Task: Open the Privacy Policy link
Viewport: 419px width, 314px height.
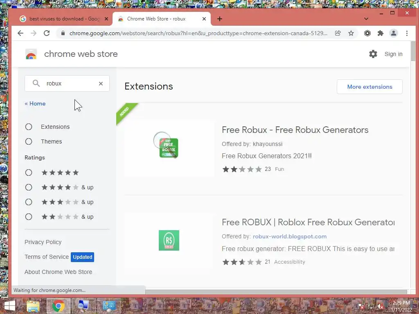Action: click(43, 242)
